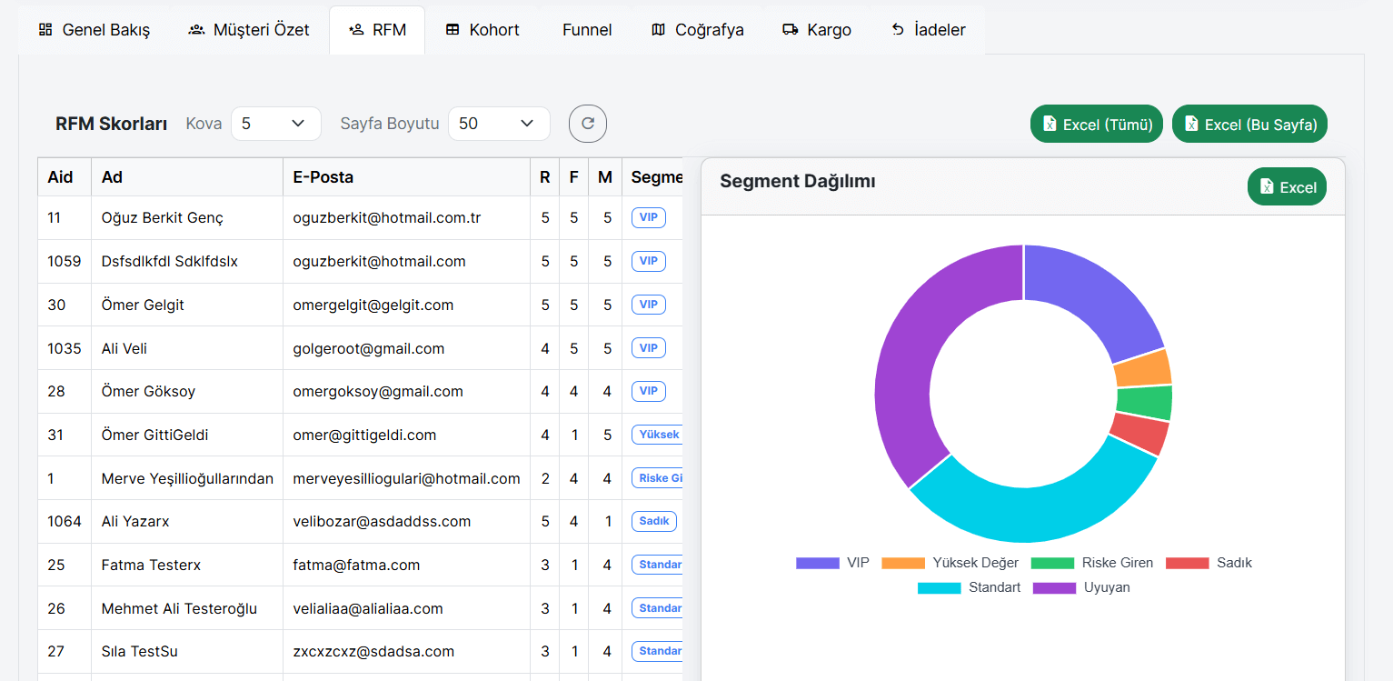Go to the Kohort tab
The width and height of the screenshot is (1393, 681).
tap(483, 30)
